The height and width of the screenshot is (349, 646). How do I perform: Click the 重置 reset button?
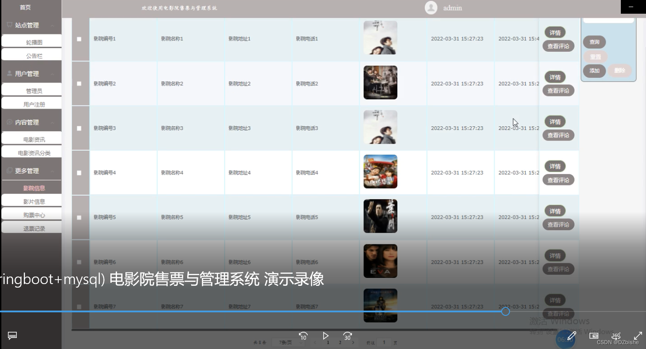(x=595, y=57)
